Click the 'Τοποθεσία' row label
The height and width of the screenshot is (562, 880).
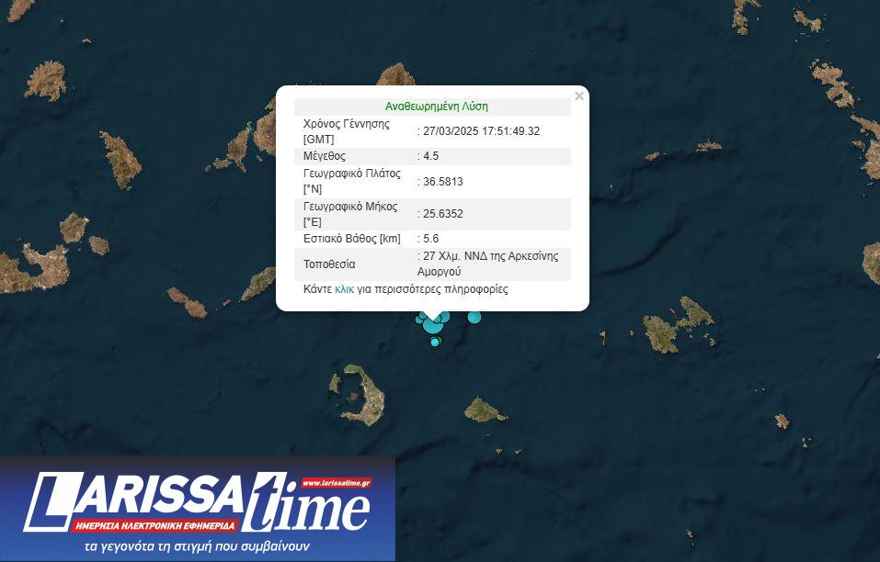pos(329,264)
